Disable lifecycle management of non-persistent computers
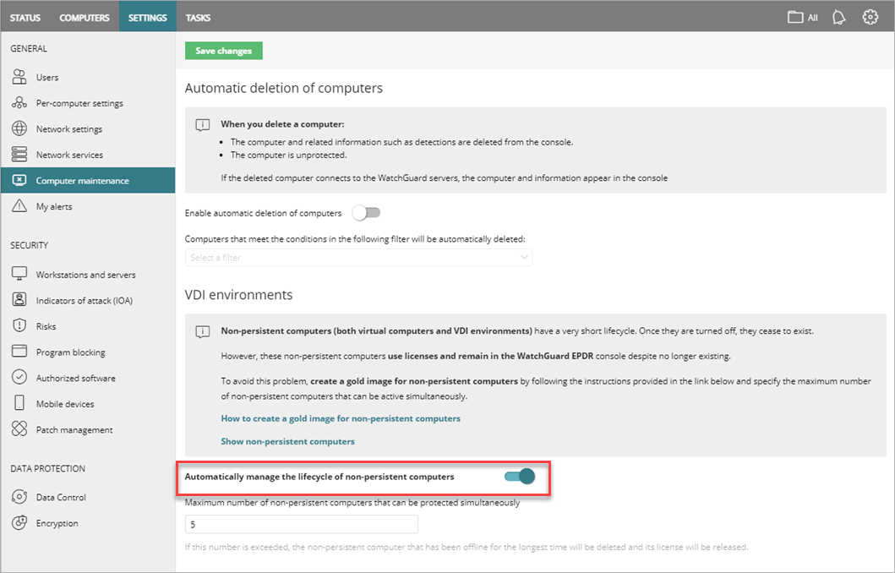895x573 pixels. coord(518,476)
